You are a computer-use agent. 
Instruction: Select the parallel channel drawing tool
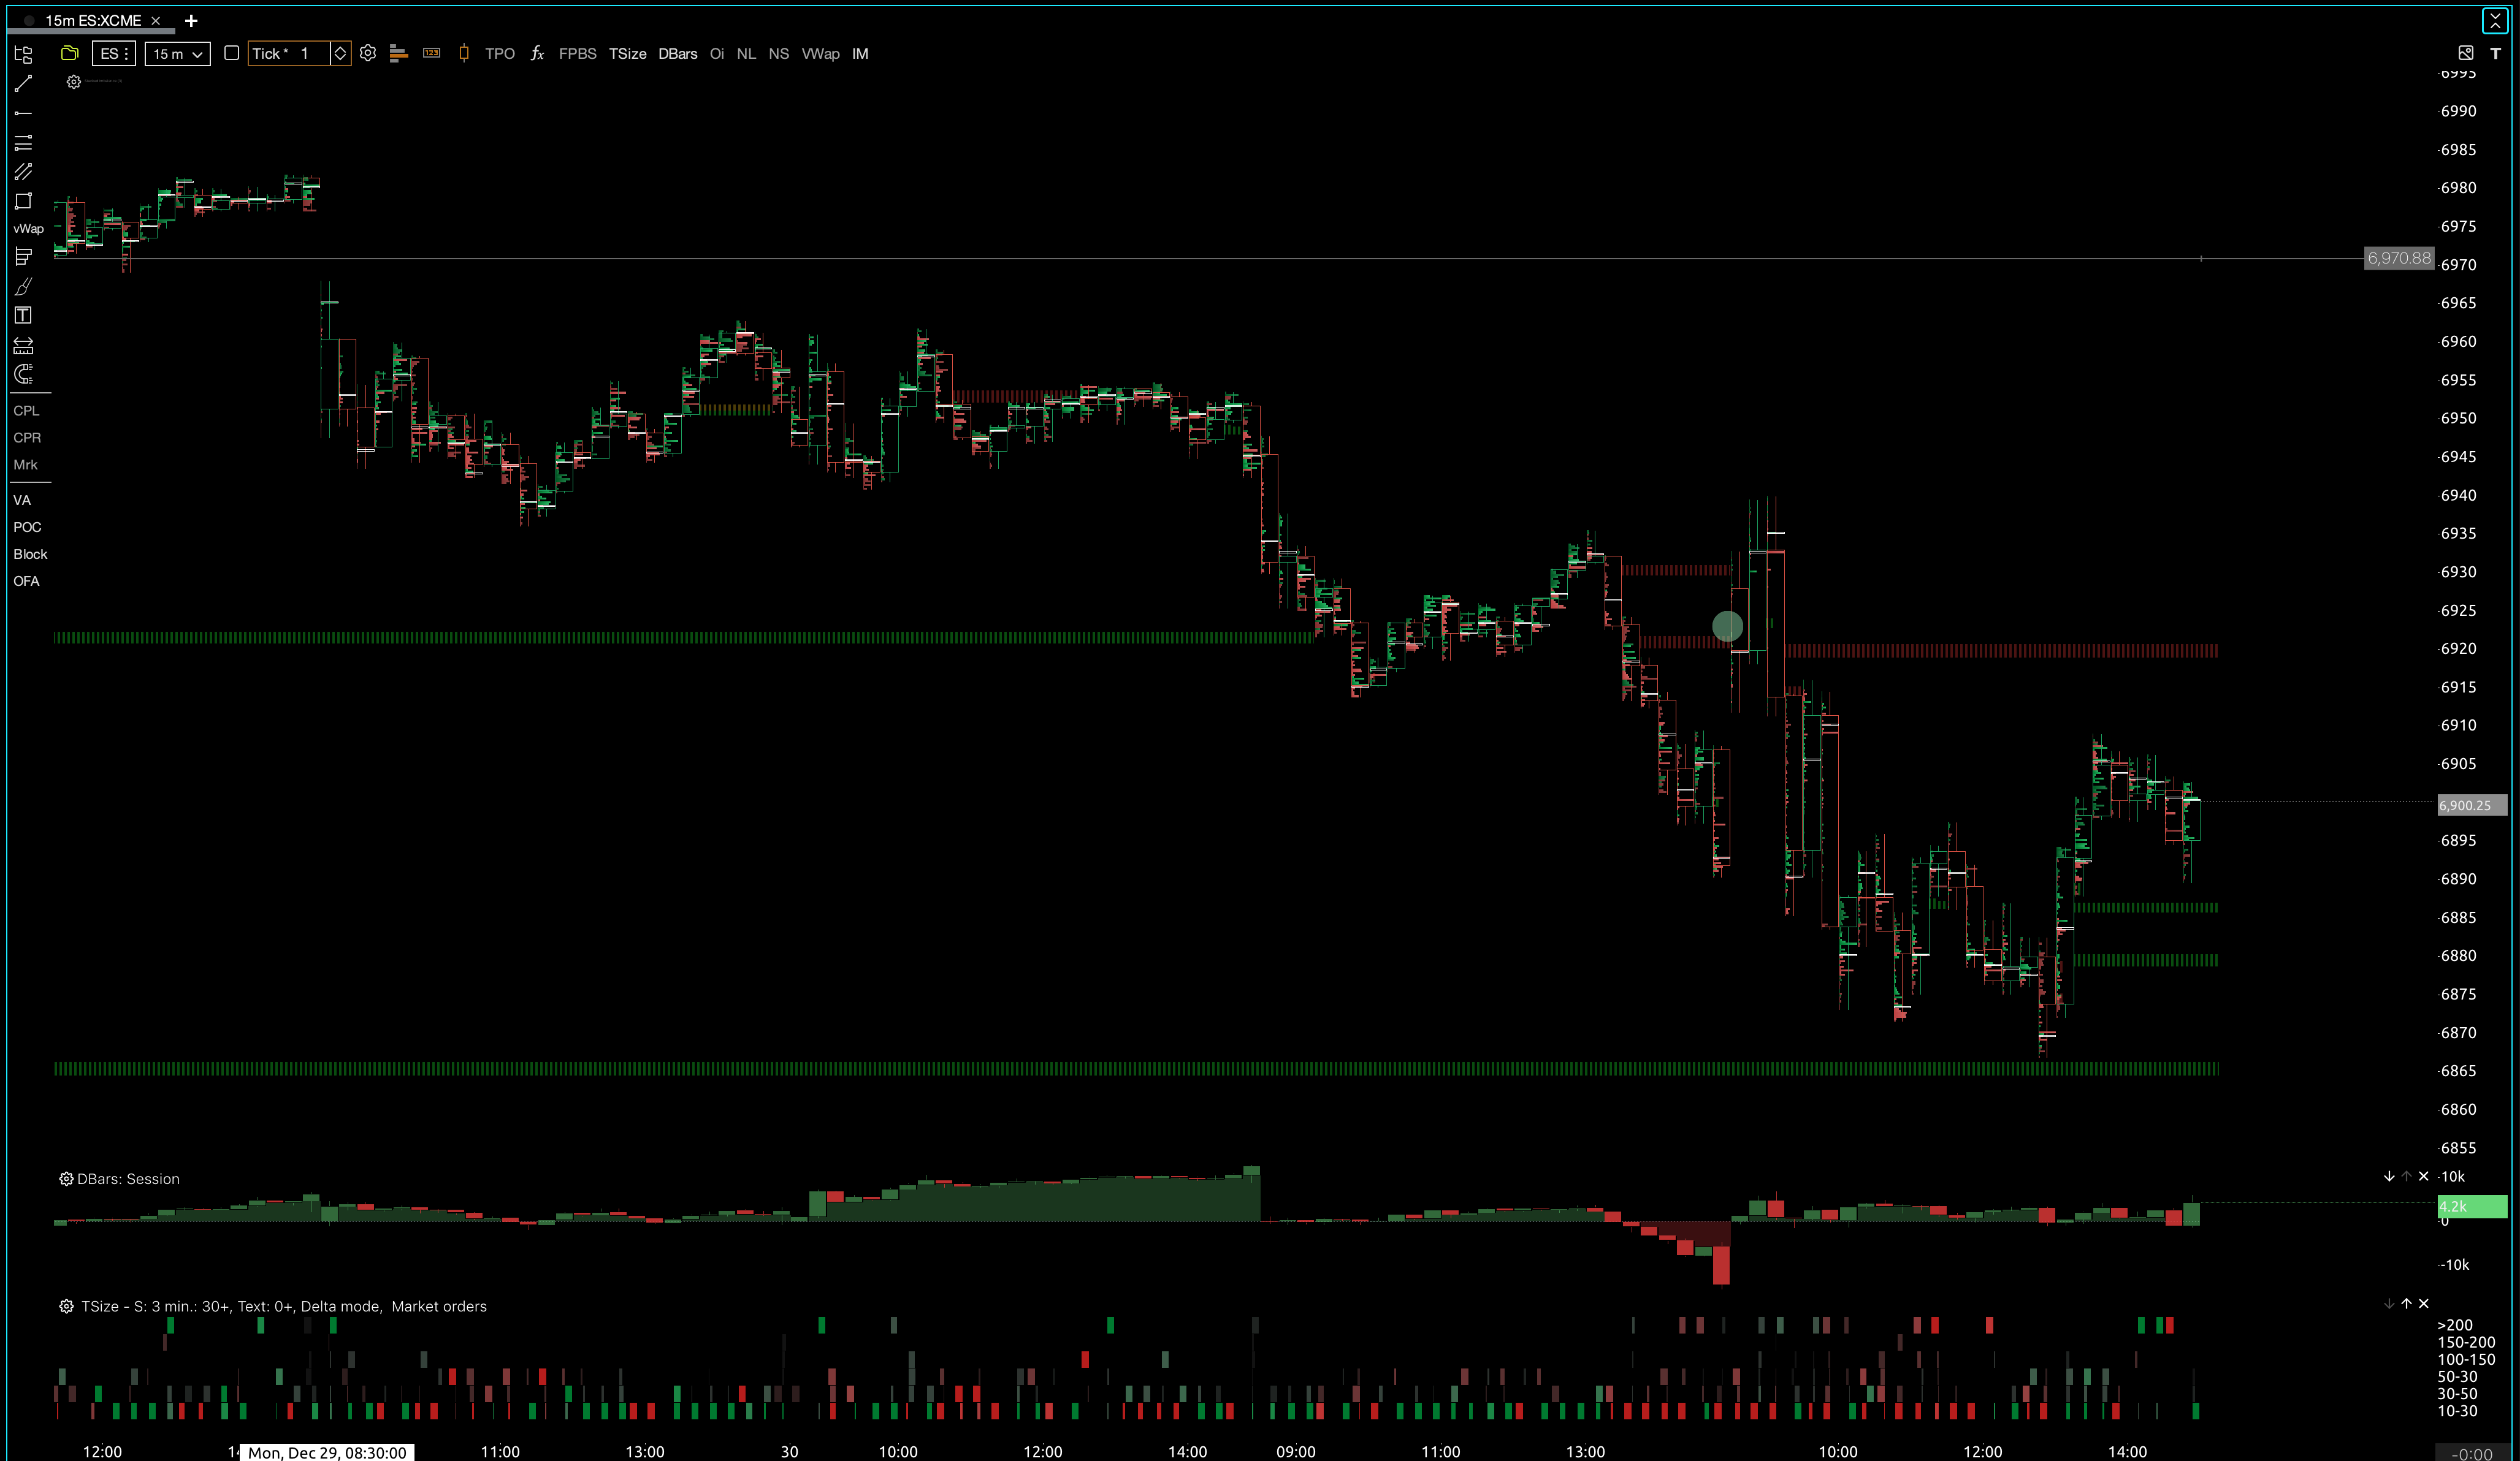23,172
